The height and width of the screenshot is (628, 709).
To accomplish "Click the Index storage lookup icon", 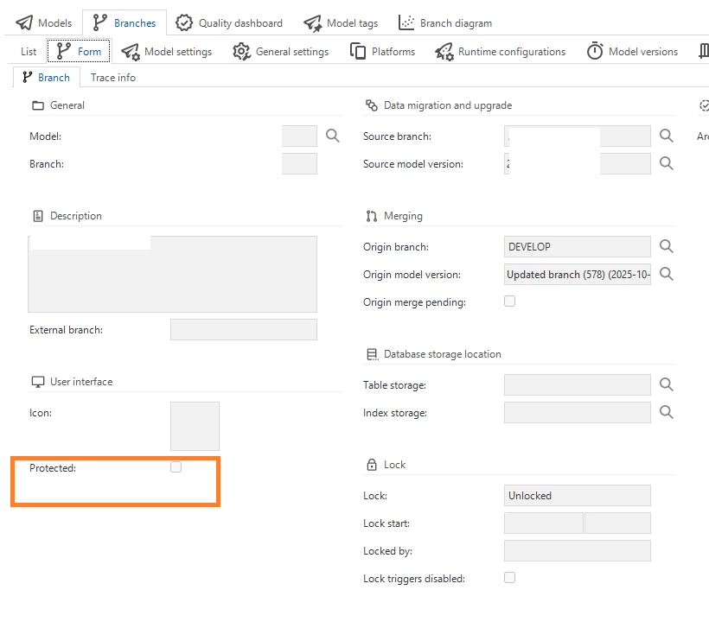I will (x=666, y=412).
